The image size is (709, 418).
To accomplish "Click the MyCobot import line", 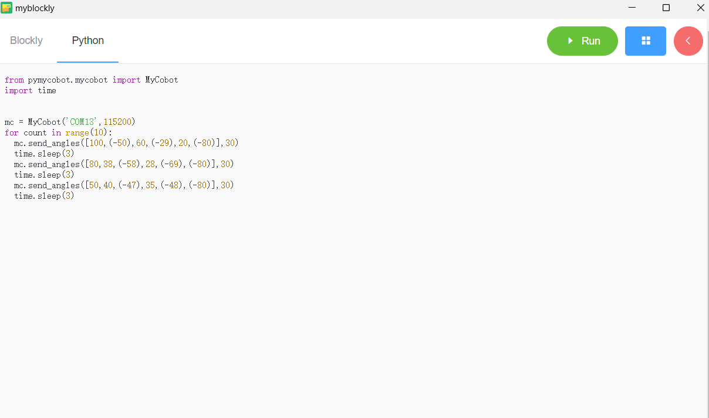I will point(91,80).
